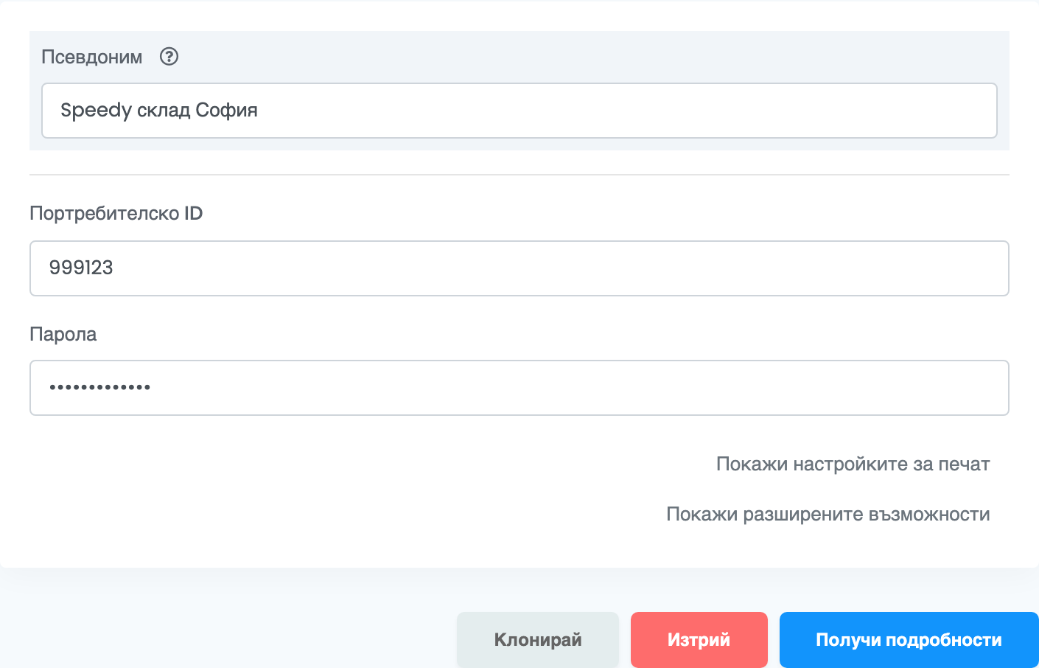
Task: Click the Портребителско ID label
Action: point(116,214)
